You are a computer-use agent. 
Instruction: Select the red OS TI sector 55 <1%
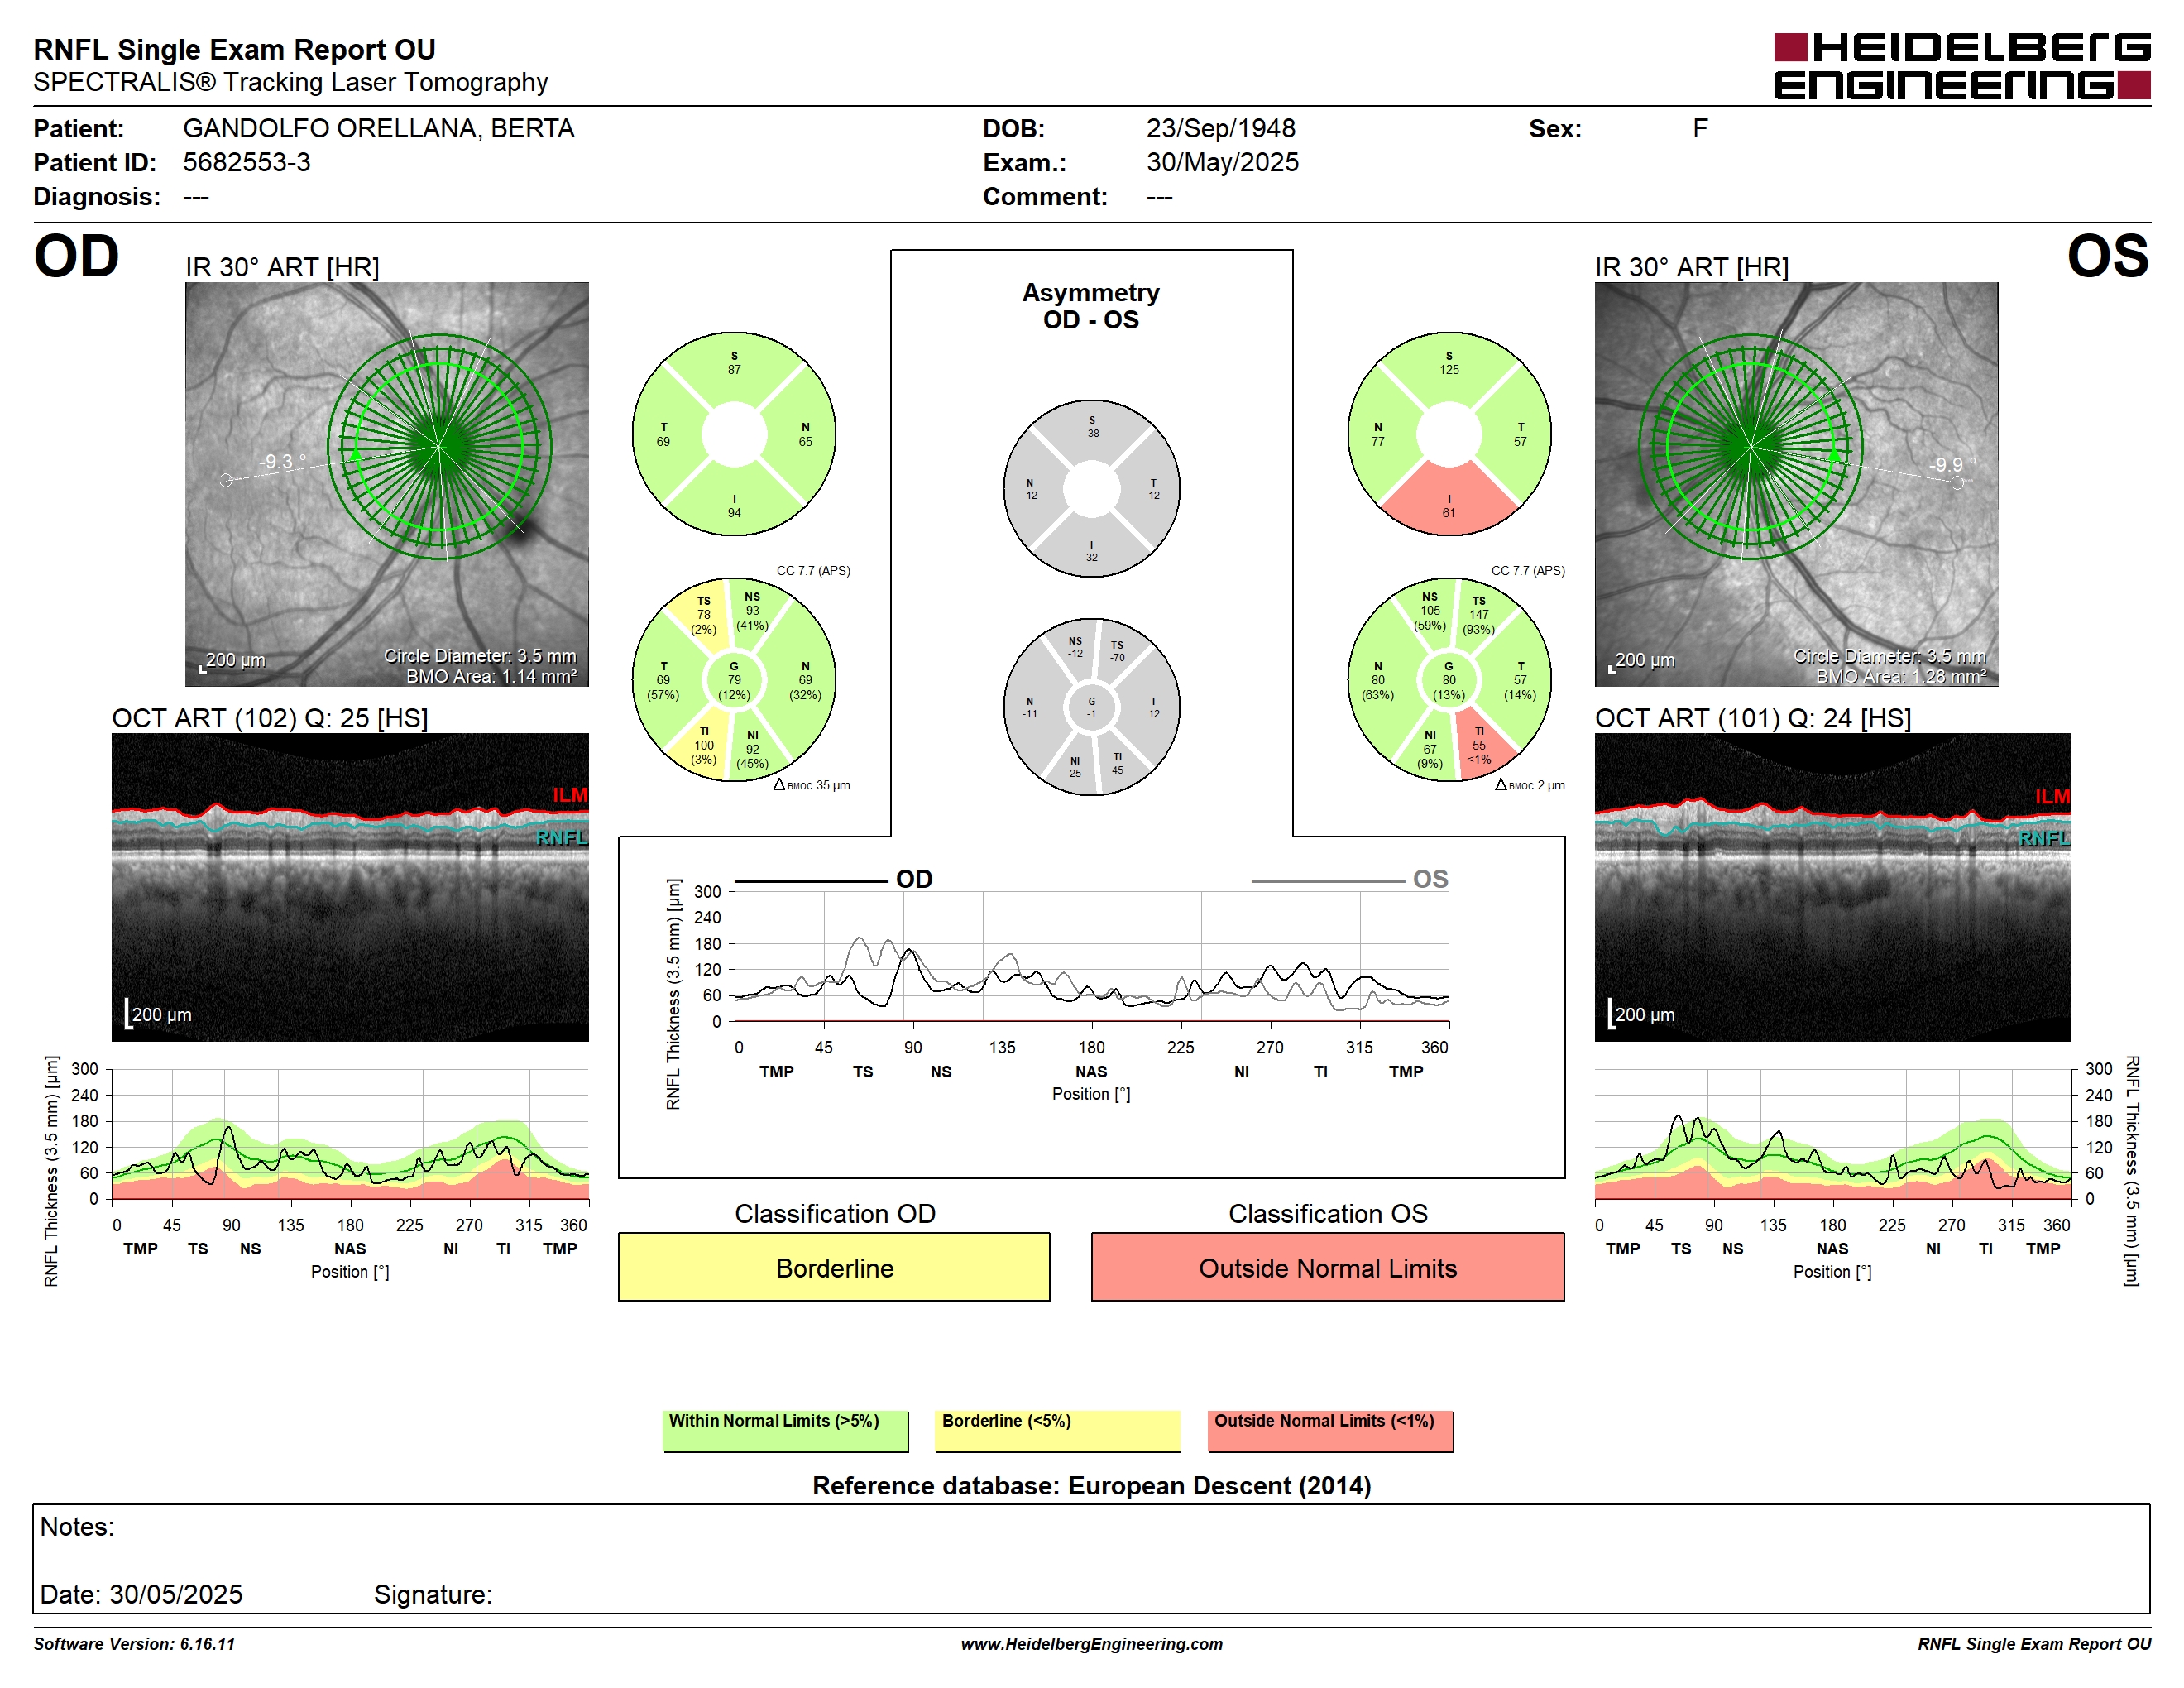click(1479, 745)
